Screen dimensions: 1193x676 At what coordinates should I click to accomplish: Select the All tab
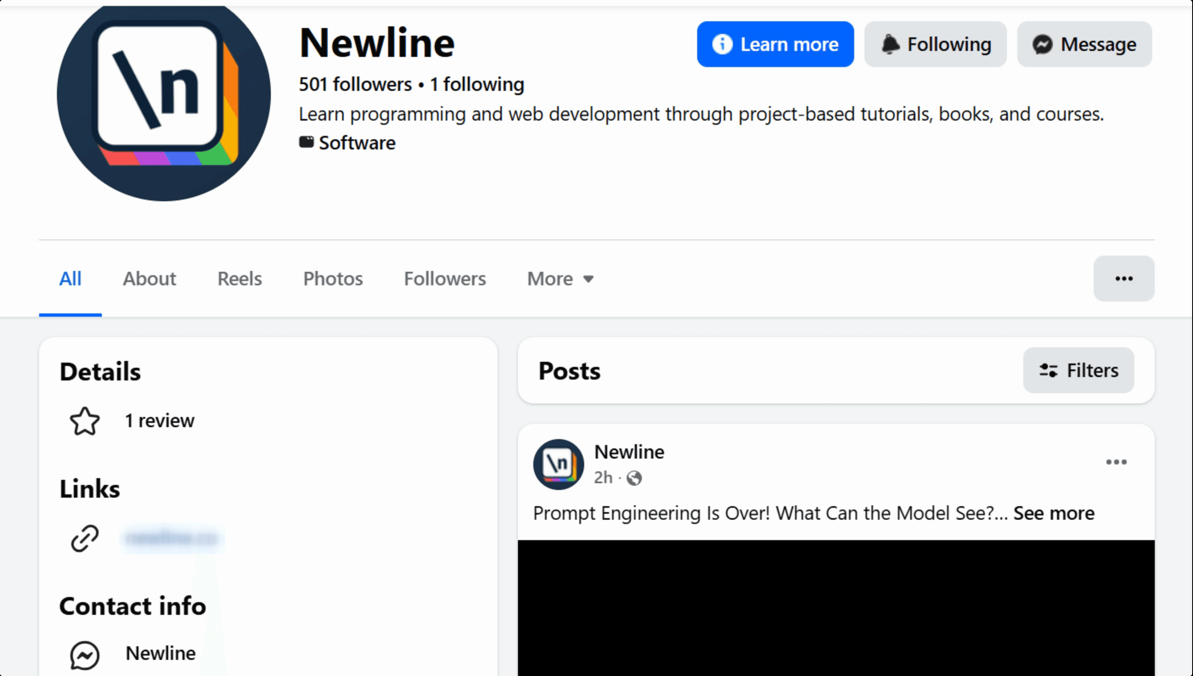pos(70,279)
